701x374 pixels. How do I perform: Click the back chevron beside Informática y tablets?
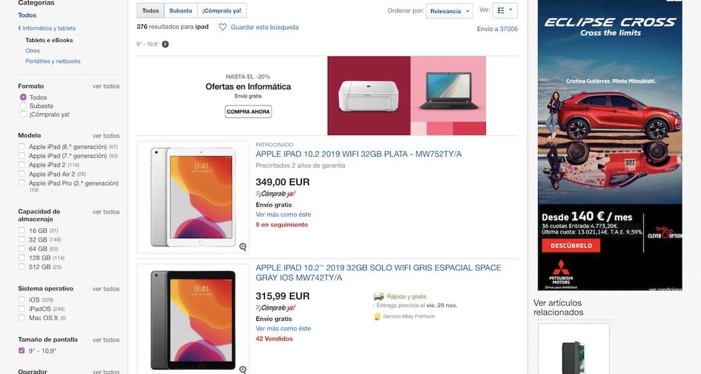19,28
